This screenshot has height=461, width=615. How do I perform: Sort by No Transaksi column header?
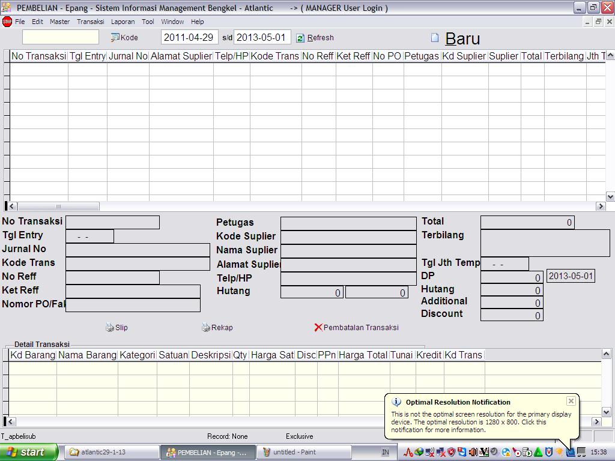[x=38, y=56]
